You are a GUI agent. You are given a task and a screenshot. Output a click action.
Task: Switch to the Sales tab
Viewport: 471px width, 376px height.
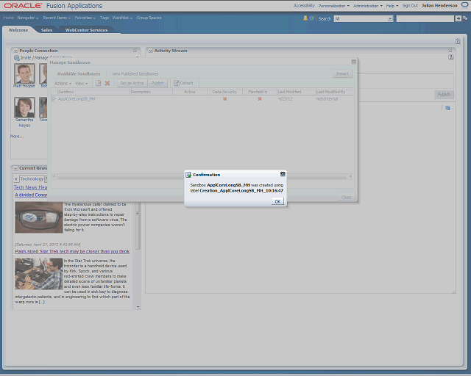tap(46, 30)
